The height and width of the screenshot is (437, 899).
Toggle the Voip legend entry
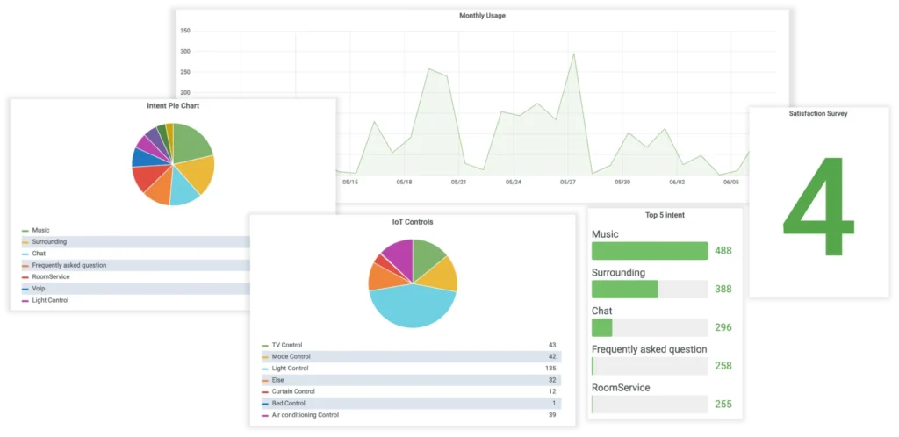click(x=39, y=289)
